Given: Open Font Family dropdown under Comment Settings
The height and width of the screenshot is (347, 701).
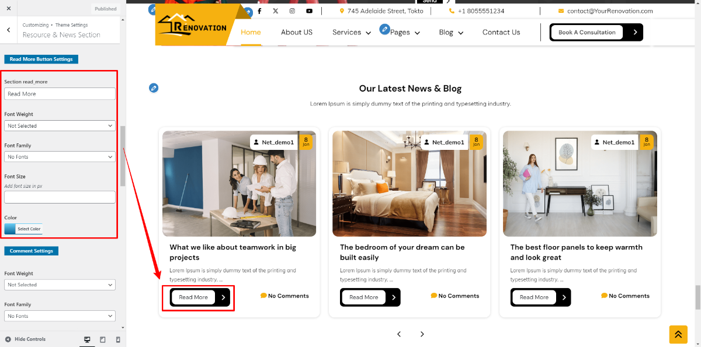Looking at the screenshot, I should click(60, 316).
